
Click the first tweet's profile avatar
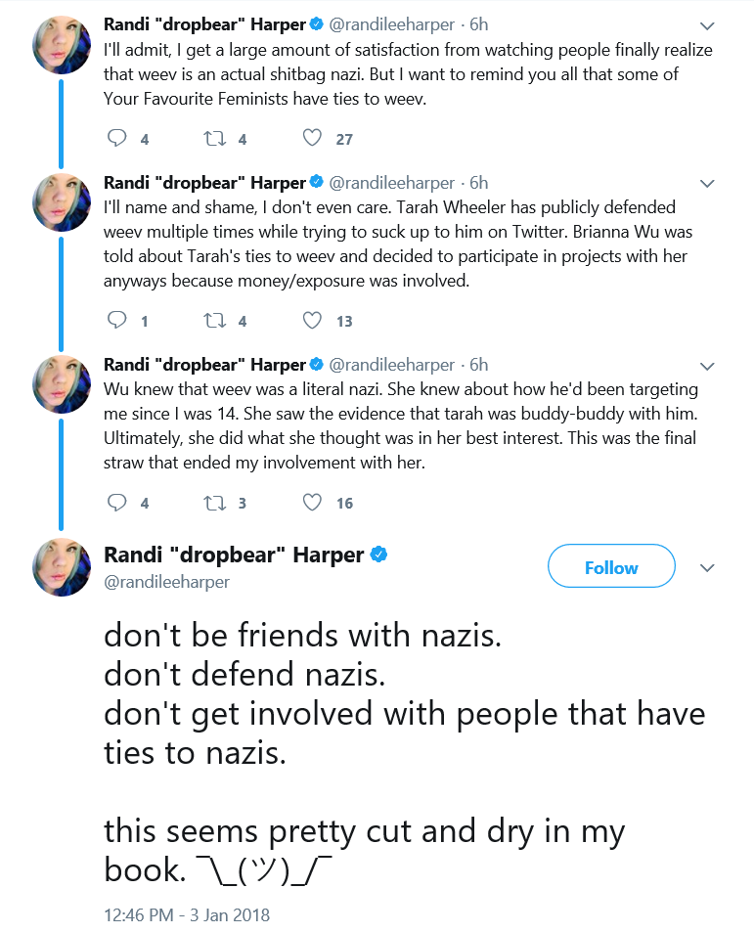62,44
